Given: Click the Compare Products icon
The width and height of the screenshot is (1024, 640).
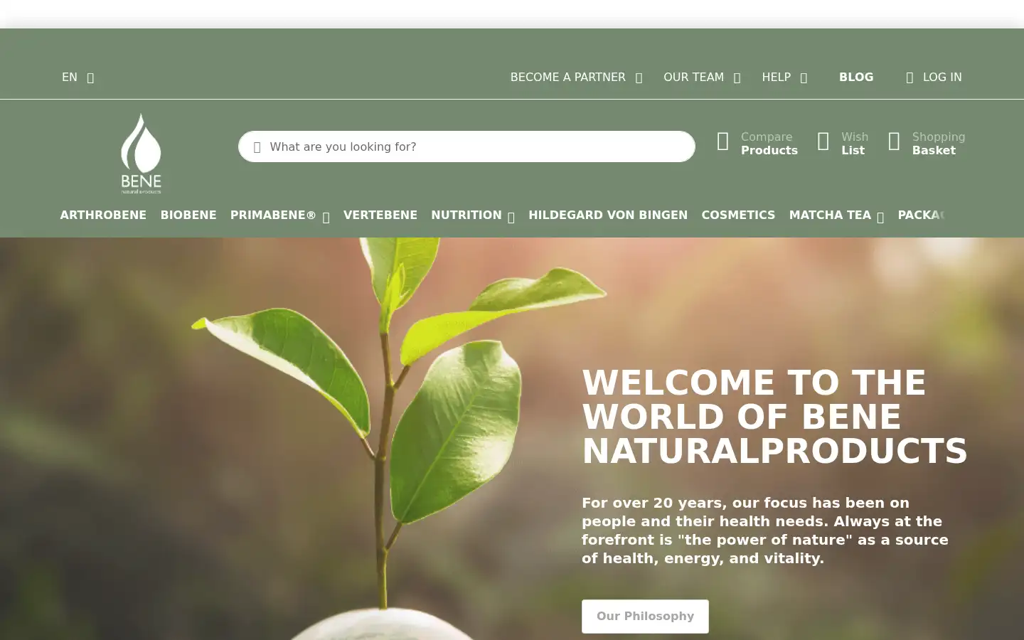Looking at the screenshot, I should [722, 142].
